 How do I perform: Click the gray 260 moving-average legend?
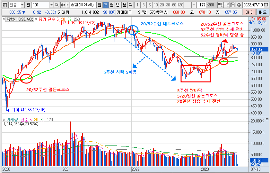pos(77,19)
